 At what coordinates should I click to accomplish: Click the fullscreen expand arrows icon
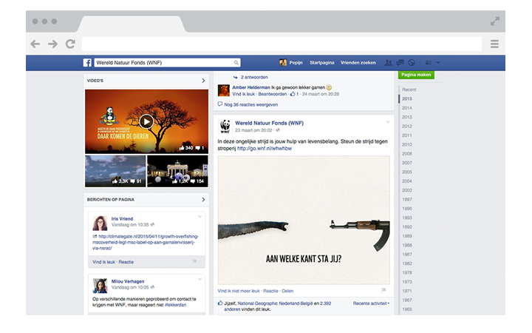tap(494, 21)
